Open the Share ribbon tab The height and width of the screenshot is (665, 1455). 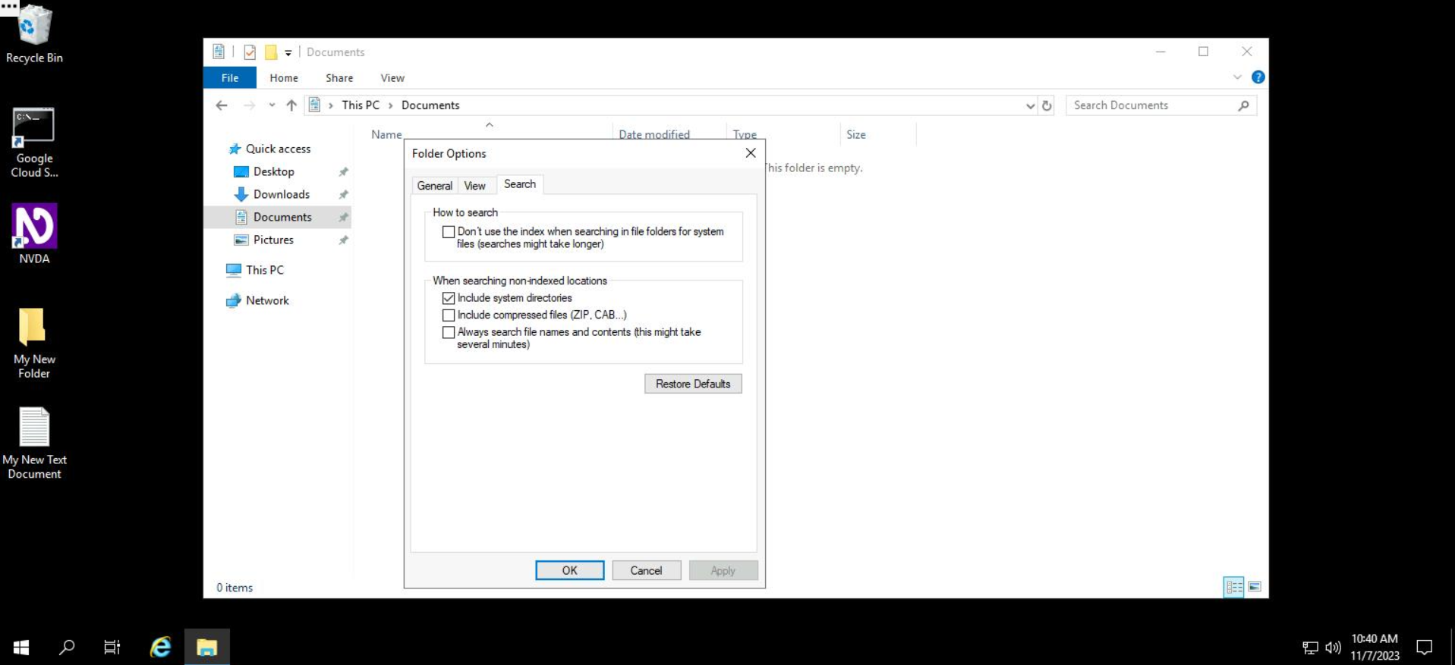coord(339,78)
